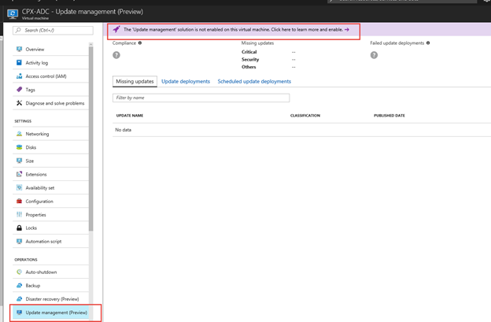Click the Auto-shutdown clock icon
Image resolution: width=491 pixels, height=322 pixels.
tap(19, 272)
